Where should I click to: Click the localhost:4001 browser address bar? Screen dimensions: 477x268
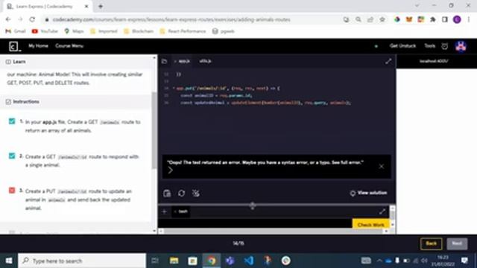433,61
